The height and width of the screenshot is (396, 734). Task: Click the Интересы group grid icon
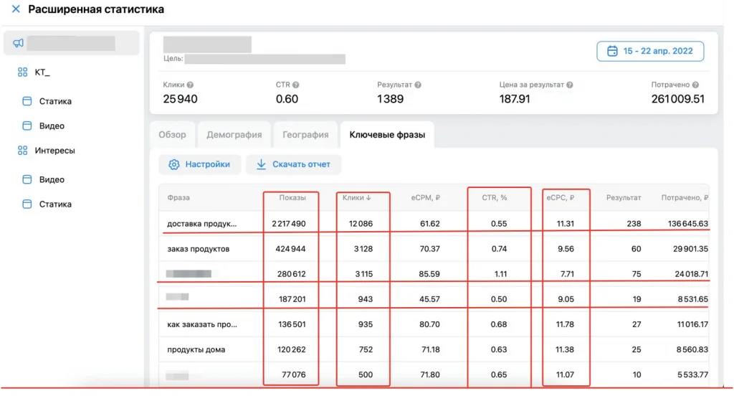click(x=22, y=151)
